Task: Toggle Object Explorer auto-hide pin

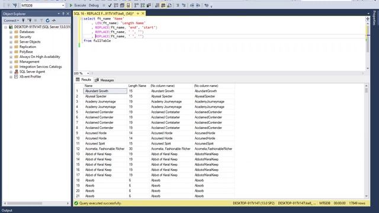Action: [x=63, y=14]
